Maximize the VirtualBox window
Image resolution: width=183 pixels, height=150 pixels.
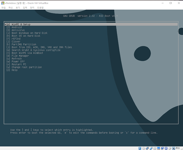point(171,3)
